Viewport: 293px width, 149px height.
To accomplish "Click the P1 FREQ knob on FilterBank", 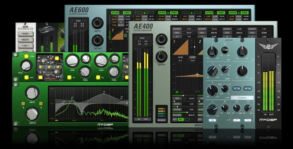I will [85, 72].
